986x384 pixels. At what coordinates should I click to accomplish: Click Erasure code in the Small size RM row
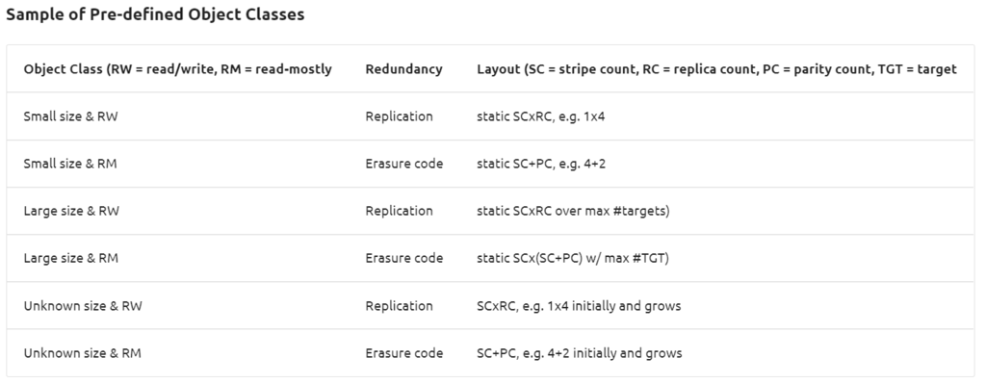click(x=403, y=164)
